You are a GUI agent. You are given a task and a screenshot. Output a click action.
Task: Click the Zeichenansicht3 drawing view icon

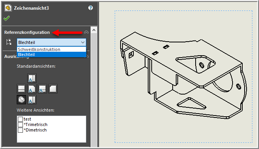pos(8,8)
